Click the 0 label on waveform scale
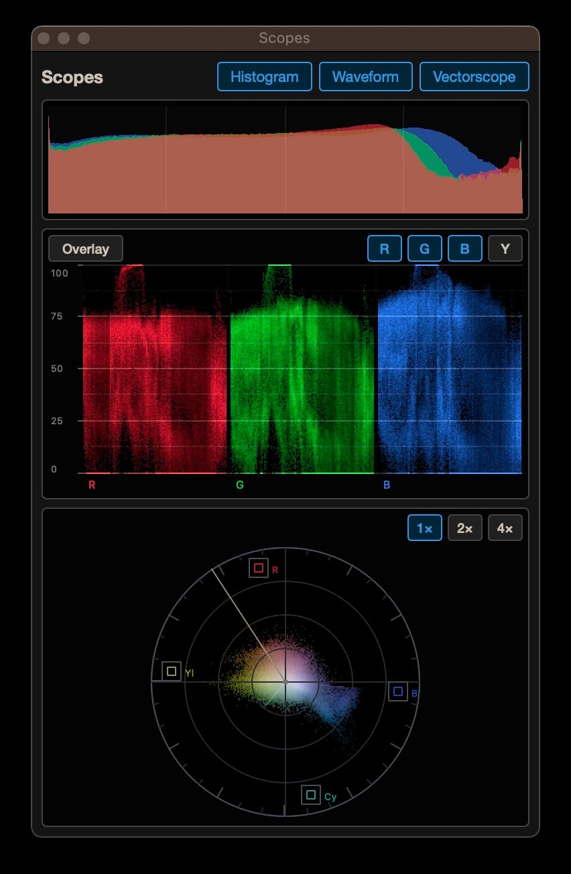 click(54, 469)
